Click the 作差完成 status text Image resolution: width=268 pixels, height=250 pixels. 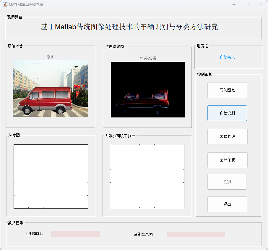coord(227,57)
